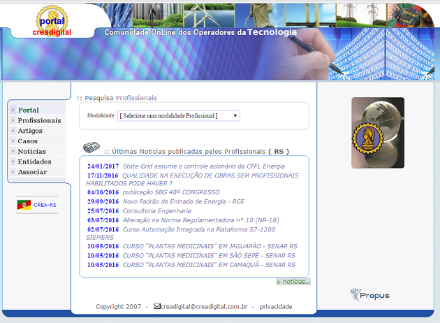440x323 pixels.
Task: Click the date 24/01/2017
Action: click(103, 166)
